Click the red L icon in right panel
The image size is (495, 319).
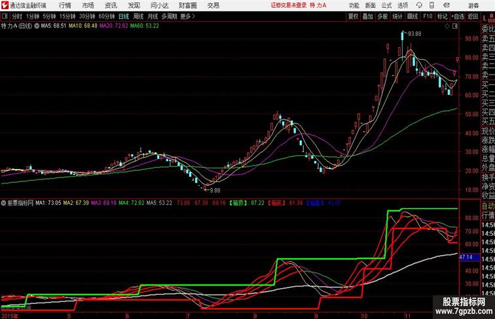coord(485,18)
